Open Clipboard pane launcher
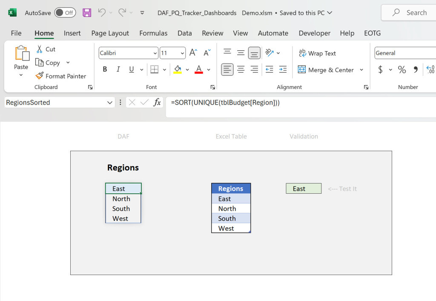The height and width of the screenshot is (301, 436). (x=90, y=87)
